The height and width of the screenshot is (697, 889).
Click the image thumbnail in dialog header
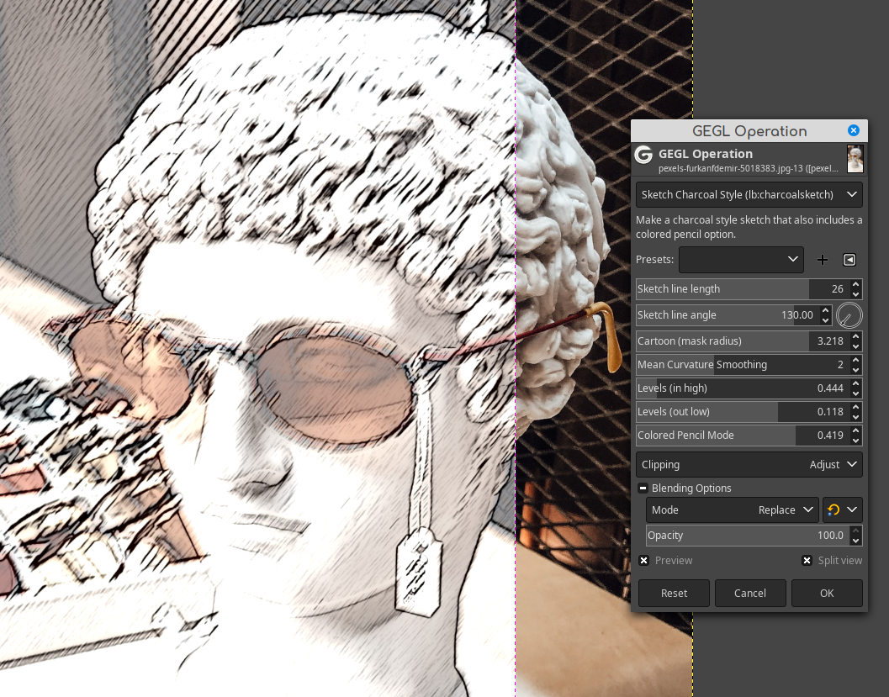[855, 159]
